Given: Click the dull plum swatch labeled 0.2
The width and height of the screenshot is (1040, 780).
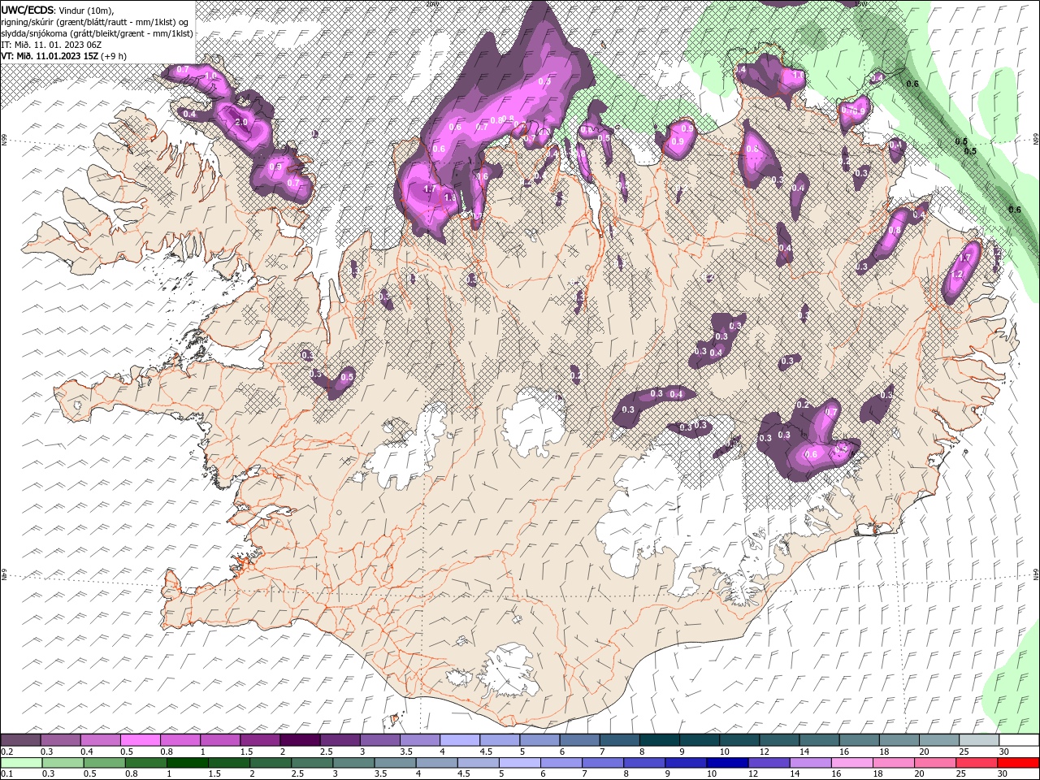Looking at the screenshot, I should [x=21, y=740].
